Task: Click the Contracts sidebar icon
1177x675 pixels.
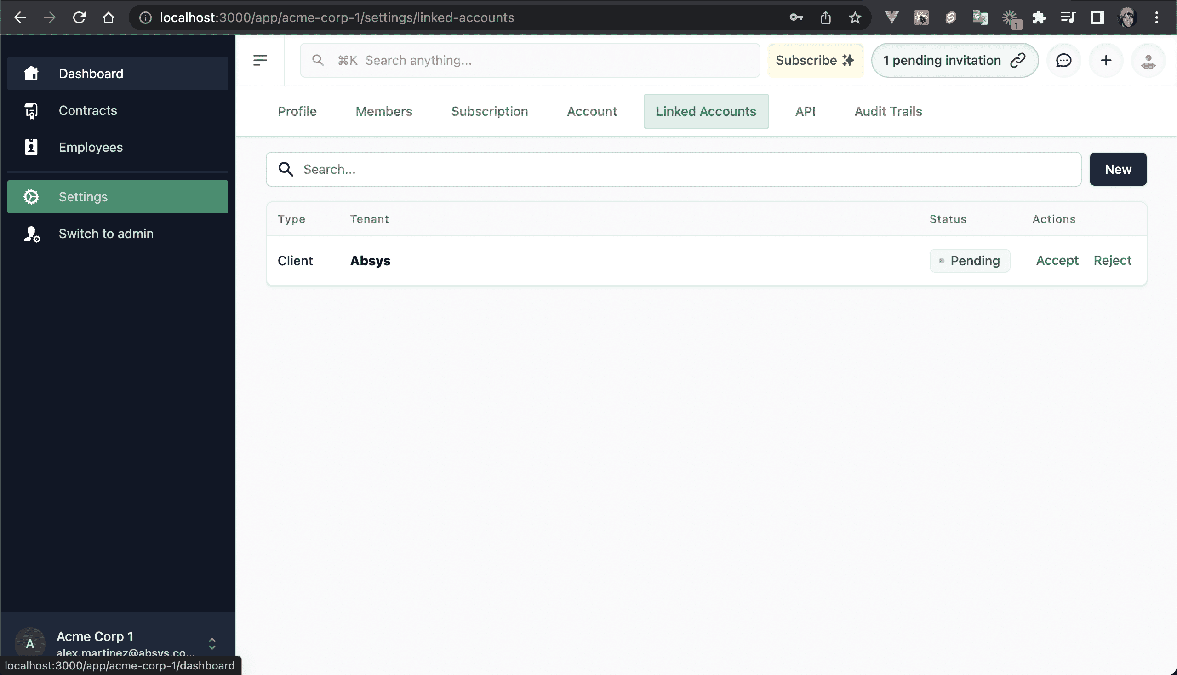Action: [x=30, y=110]
